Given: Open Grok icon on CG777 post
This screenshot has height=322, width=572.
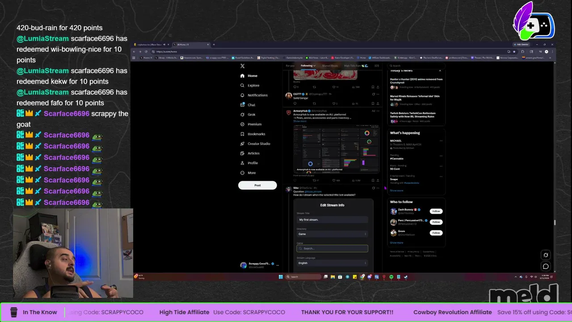Looking at the screenshot, I should (373, 94).
